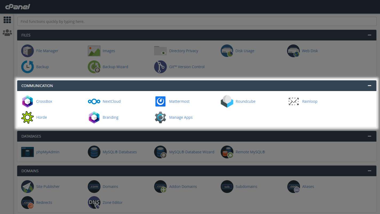Image resolution: width=380 pixels, height=214 pixels.
Task: Open the Zone Editor icon
Action: (x=94, y=203)
